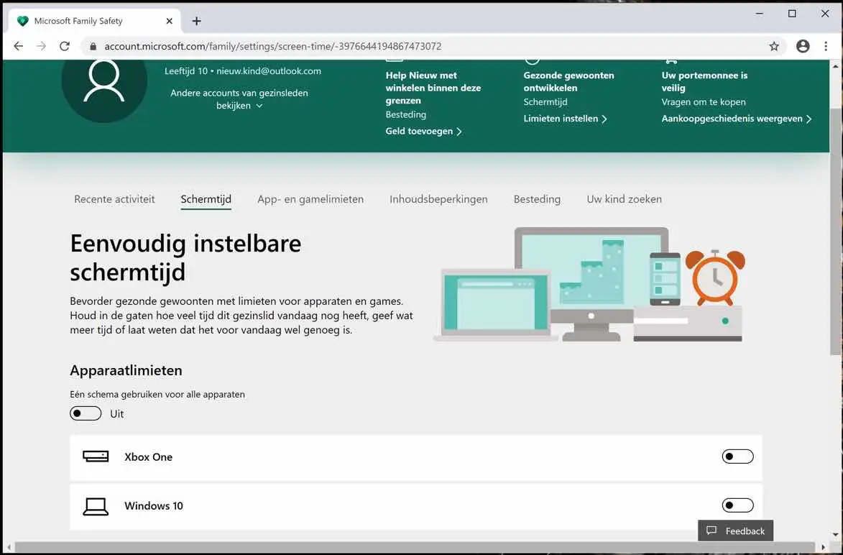Screen dimensions: 843x555
Task: Click 'Help Nieuw met winkelen' heading
Action: (x=433, y=88)
